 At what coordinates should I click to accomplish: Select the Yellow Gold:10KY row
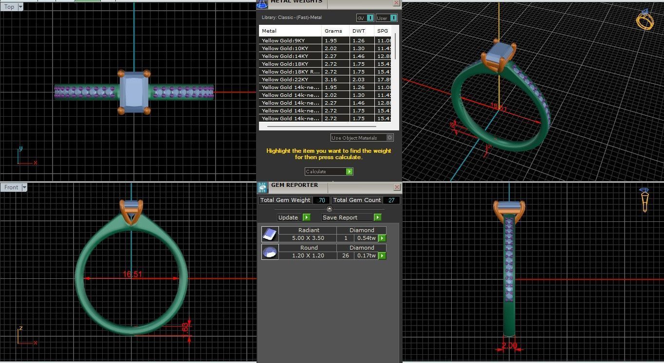coord(325,48)
